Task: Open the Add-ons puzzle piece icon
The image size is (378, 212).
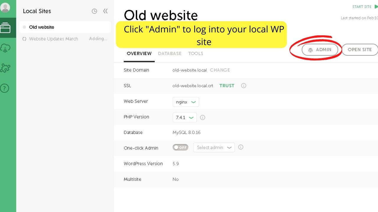Action: click(x=5, y=68)
